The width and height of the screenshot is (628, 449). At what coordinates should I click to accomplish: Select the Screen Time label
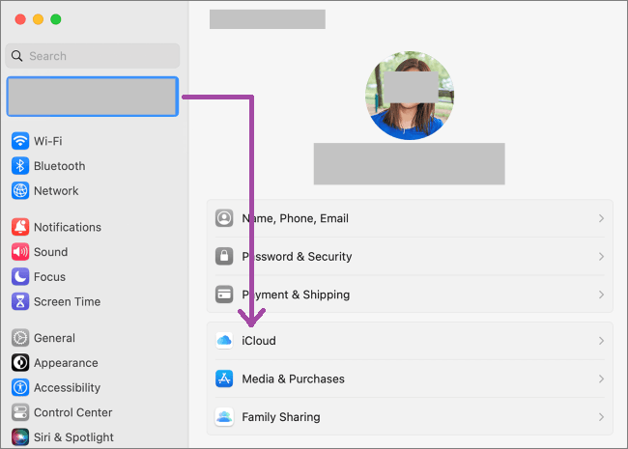[x=68, y=301]
